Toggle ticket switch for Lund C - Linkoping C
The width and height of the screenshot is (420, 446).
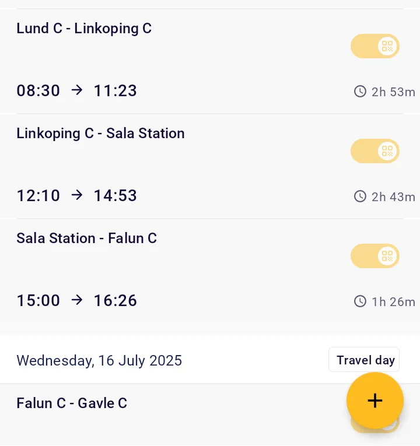tap(374, 46)
